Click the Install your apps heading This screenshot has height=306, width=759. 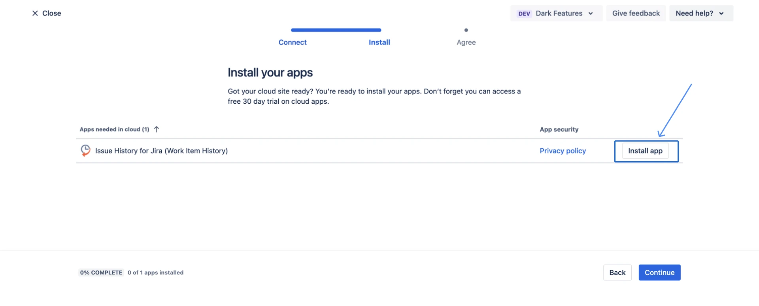pyautogui.click(x=270, y=73)
